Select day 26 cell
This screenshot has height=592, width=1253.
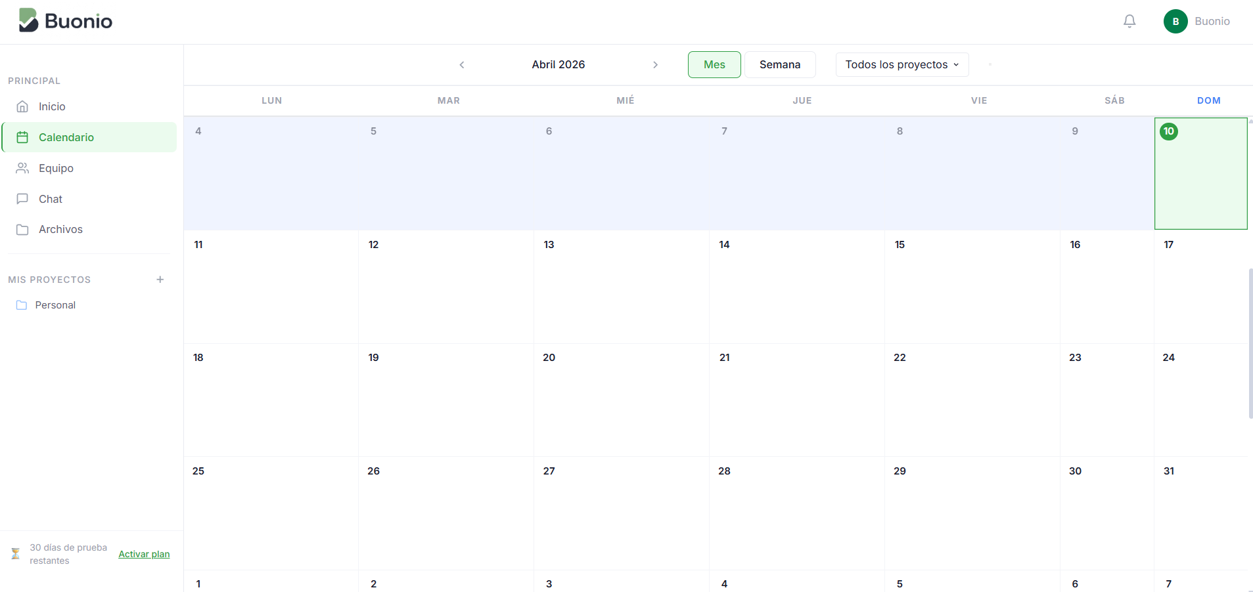click(446, 513)
